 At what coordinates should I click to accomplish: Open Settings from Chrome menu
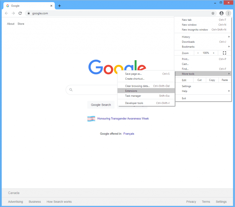coord(203,86)
